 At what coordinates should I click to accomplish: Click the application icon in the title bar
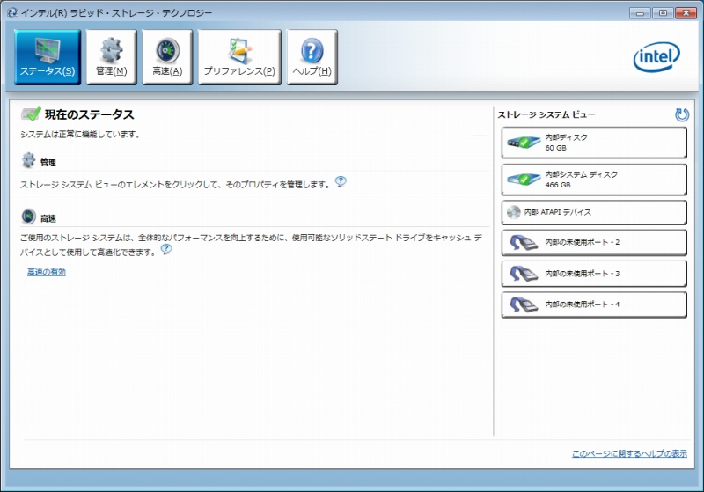click(x=12, y=12)
